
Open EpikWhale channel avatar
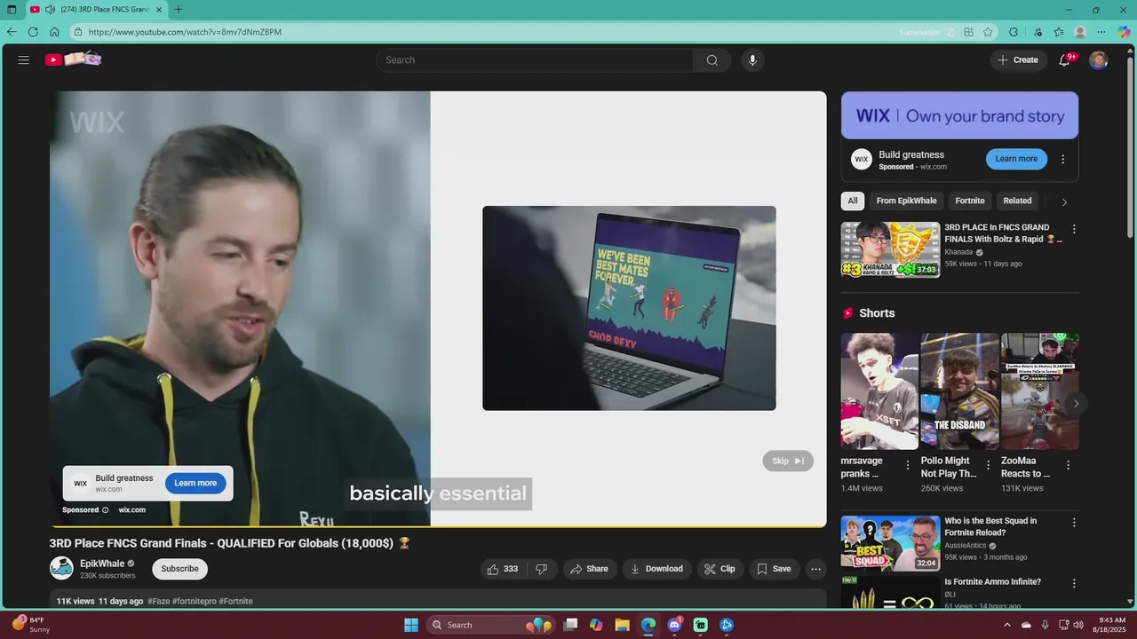click(x=61, y=568)
